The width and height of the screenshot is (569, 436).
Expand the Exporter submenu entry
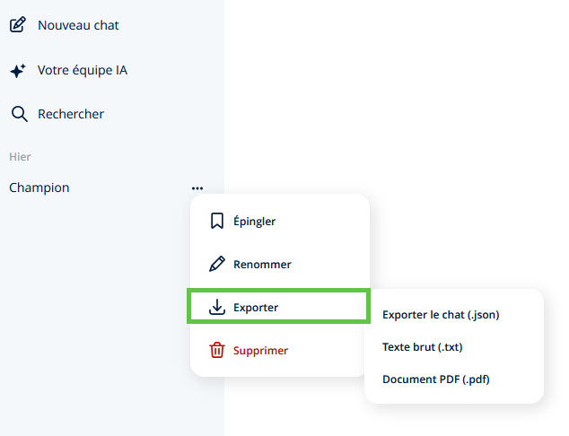click(279, 307)
